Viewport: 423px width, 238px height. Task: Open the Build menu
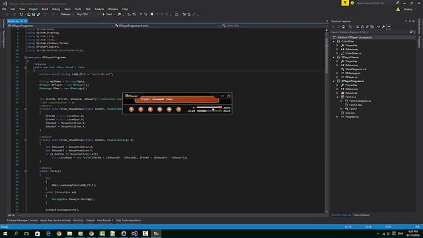point(45,9)
